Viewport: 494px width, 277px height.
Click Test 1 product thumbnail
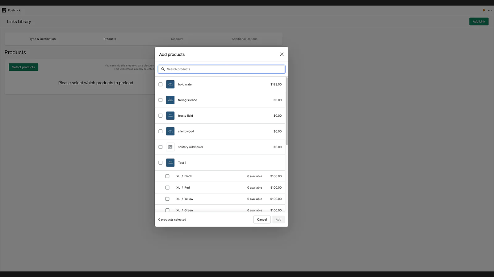coord(170,163)
